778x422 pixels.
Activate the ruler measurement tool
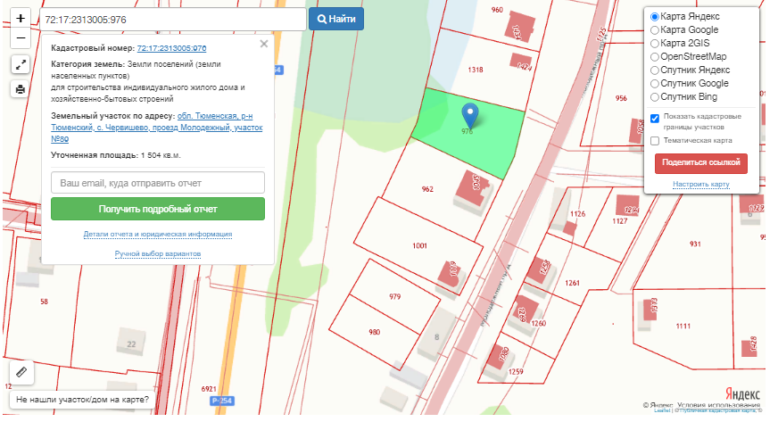pyautogui.click(x=21, y=372)
